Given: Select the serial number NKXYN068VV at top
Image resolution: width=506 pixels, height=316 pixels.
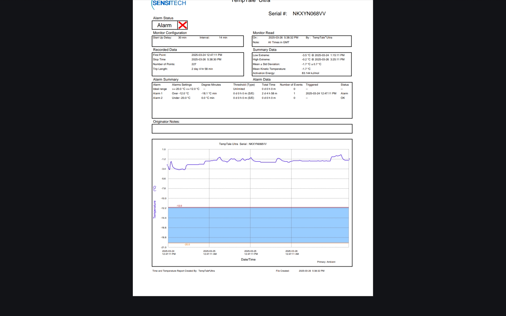Looking at the screenshot, I should click(x=309, y=14).
